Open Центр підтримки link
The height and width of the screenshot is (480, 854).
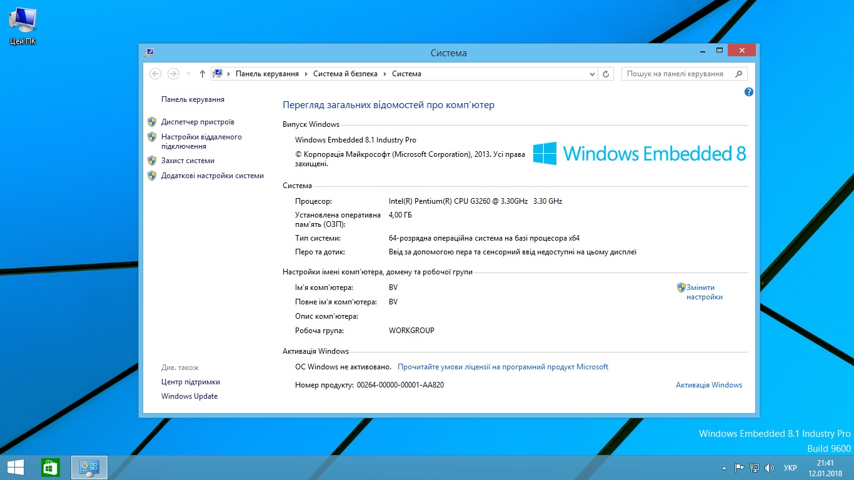(191, 382)
